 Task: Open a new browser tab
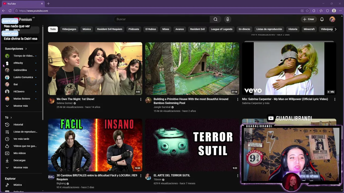[48, 3]
